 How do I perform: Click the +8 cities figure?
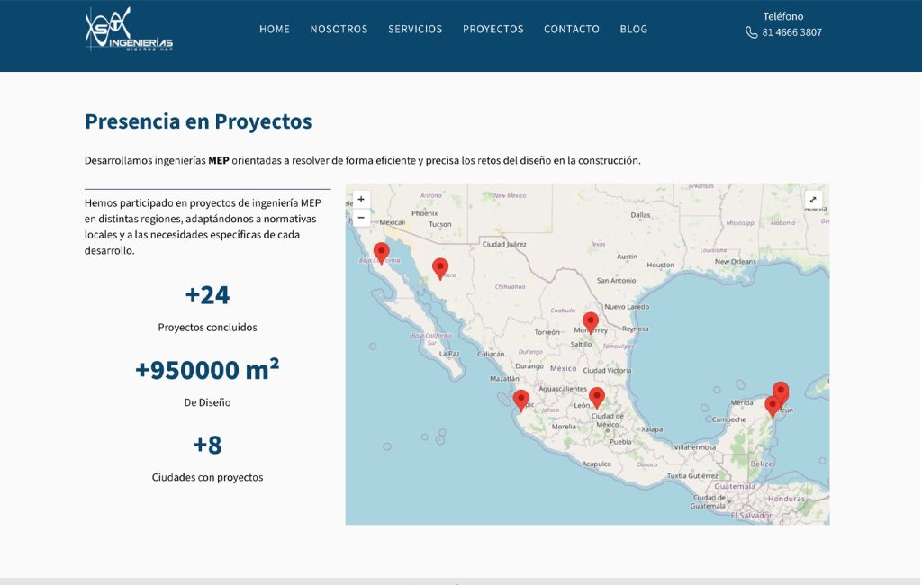(208, 445)
